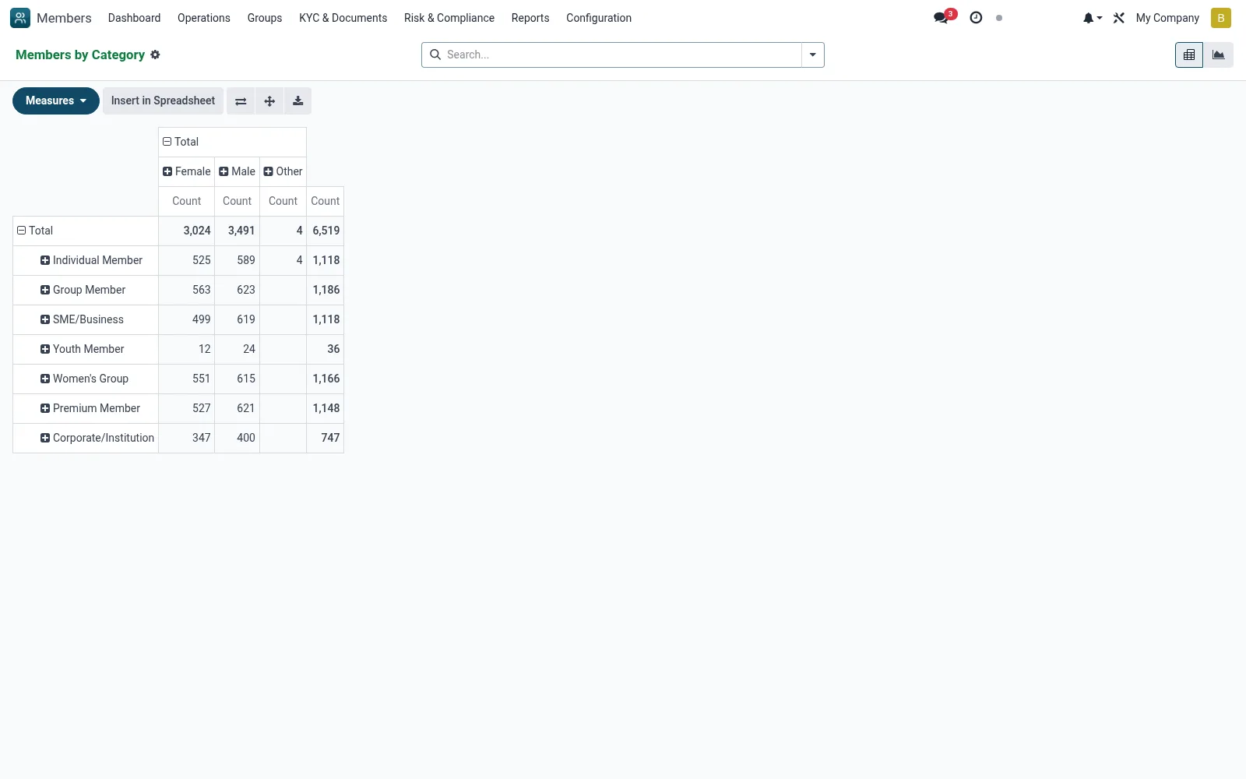Image resolution: width=1246 pixels, height=779 pixels.
Task: Open the notification bell menu
Action: [1092, 18]
